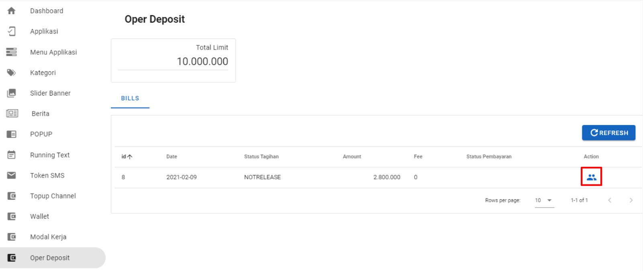Click the Token SMS envelope icon

[12, 175]
